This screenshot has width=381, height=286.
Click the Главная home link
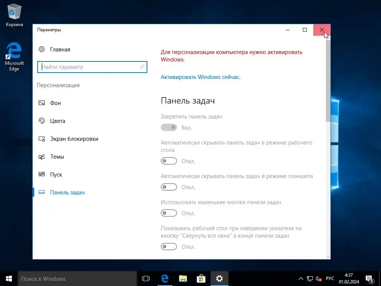tap(60, 50)
